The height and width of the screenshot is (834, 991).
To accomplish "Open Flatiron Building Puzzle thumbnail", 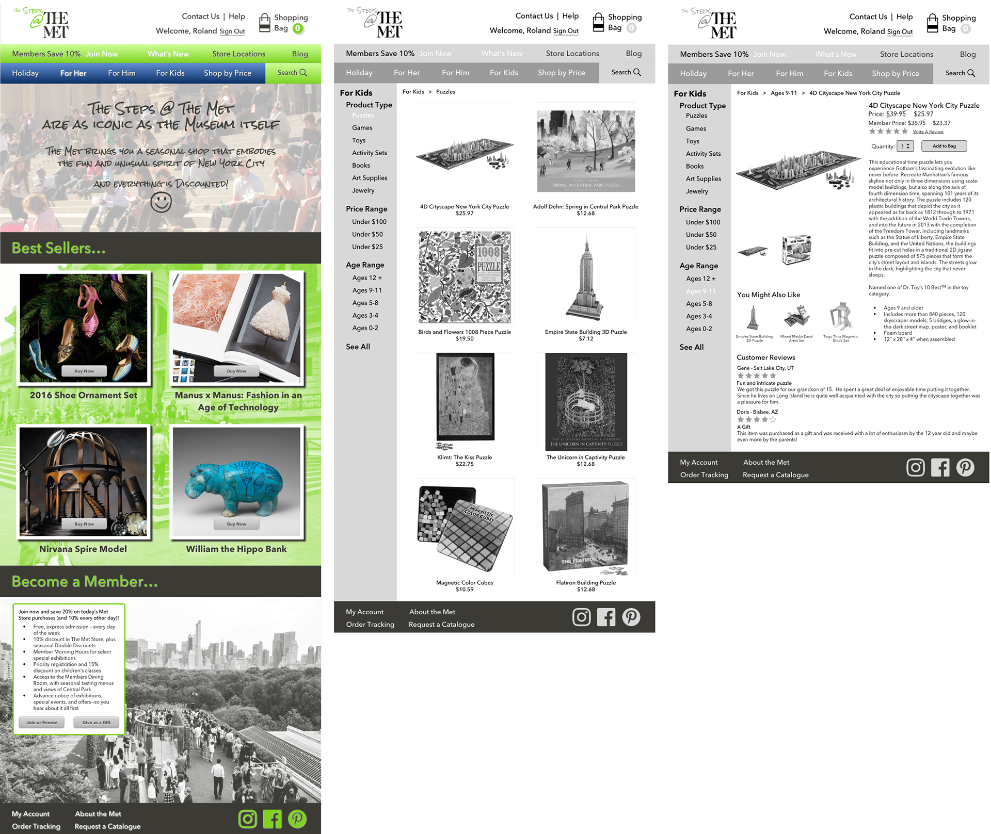I will [x=586, y=528].
